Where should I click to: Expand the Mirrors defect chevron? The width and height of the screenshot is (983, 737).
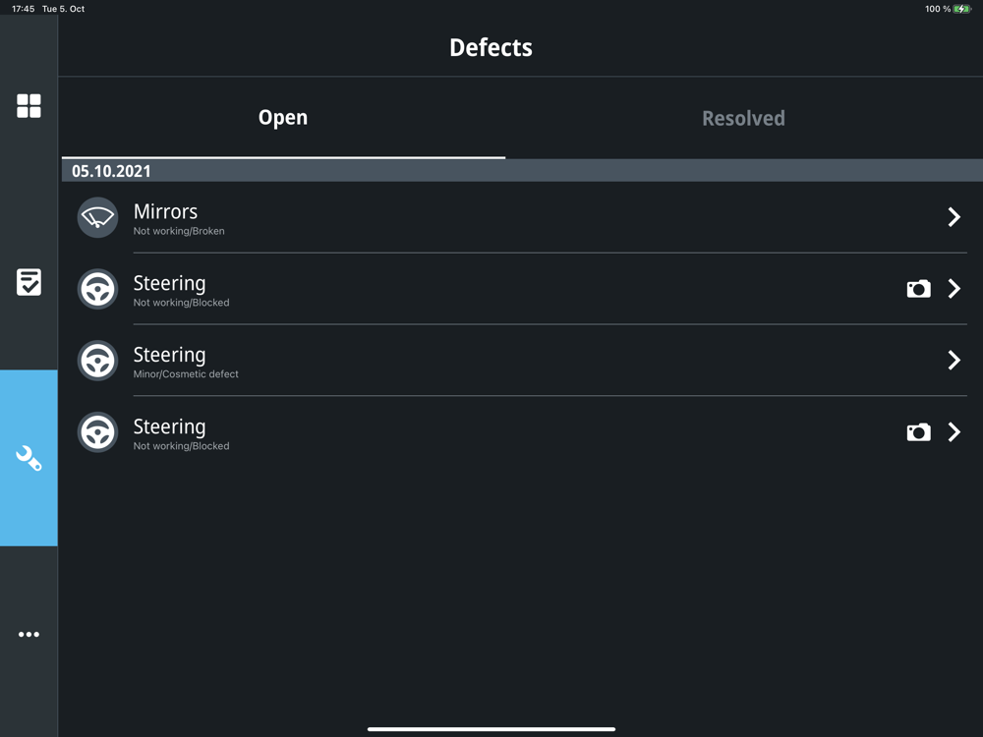[954, 217]
